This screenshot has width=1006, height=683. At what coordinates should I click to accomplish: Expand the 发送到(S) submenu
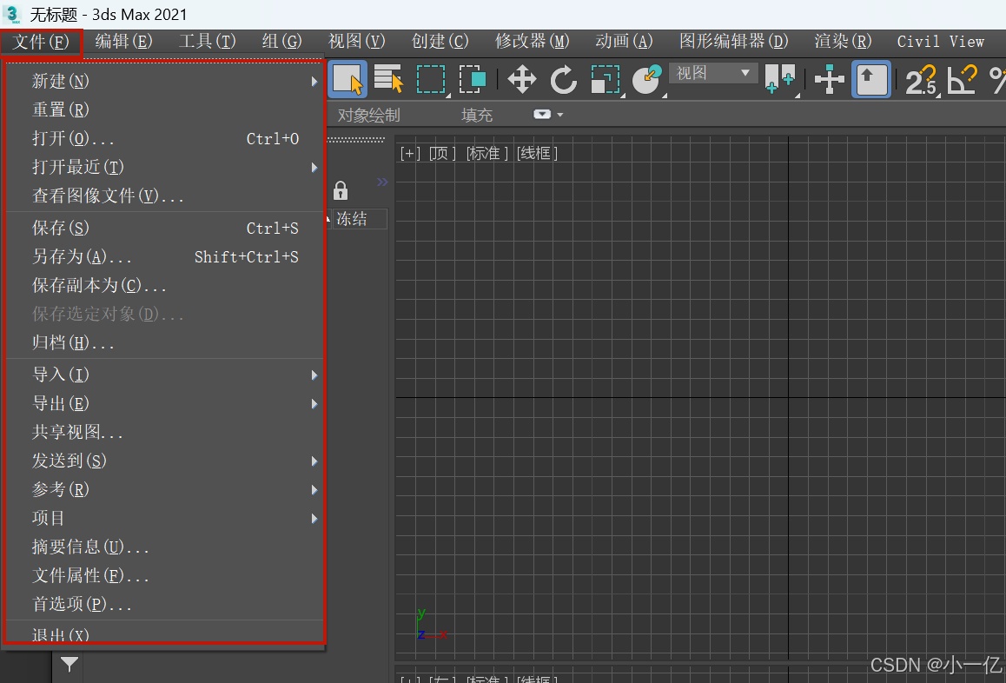tap(164, 461)
